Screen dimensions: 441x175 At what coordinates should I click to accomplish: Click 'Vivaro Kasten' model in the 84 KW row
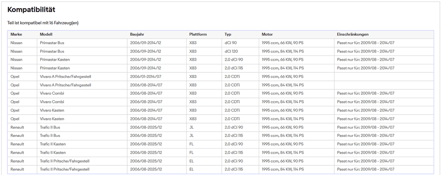(52, 119)
